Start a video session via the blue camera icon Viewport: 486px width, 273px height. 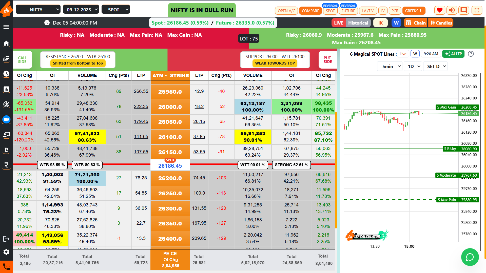pyautogui.click(x=6, y=120)
